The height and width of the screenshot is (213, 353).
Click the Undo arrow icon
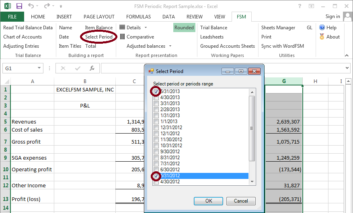[x=31, y=6]
